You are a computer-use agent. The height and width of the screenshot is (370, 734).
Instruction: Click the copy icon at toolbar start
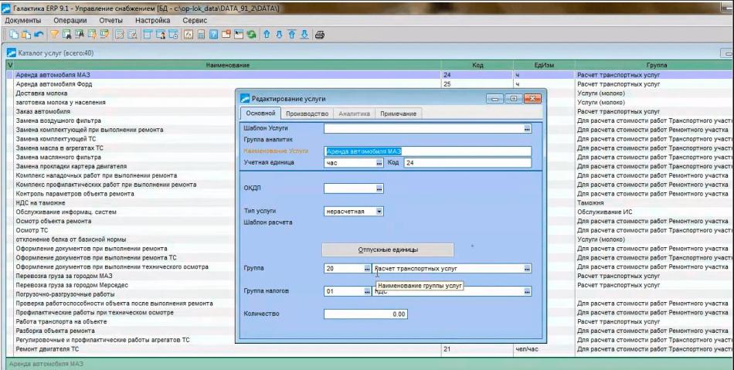click(14, 35)
